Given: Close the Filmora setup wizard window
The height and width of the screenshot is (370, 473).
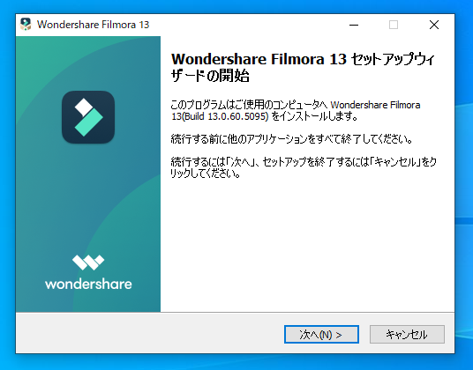Looking at the screenshot, I should (x=434, y=25).
